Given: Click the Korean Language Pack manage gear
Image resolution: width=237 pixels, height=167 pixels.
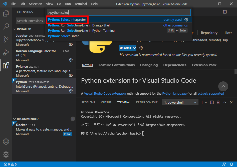Looking at the screenshot, I should tap(71, 60).
